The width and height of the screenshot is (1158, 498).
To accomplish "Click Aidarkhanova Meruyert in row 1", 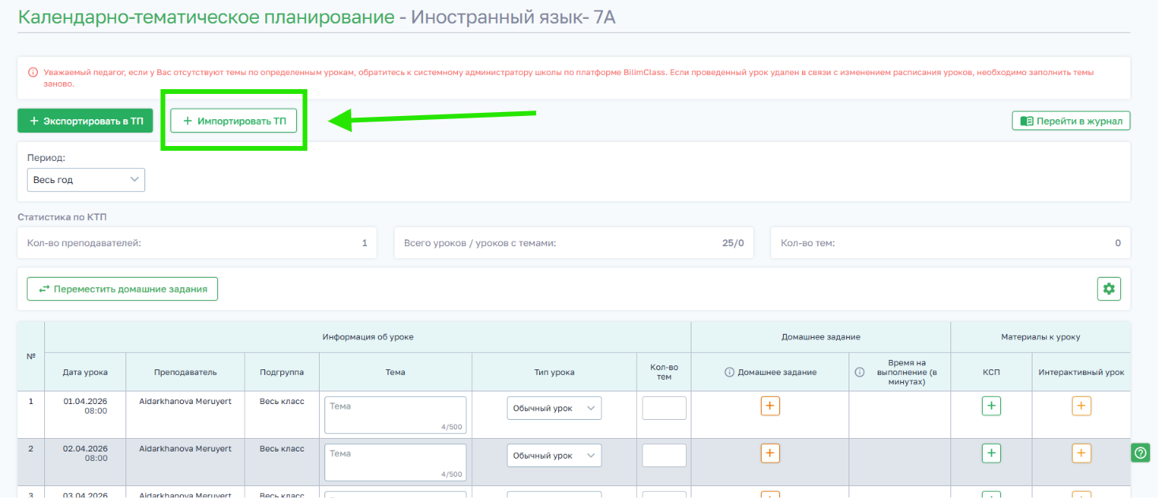I will [x=186, y=401].
